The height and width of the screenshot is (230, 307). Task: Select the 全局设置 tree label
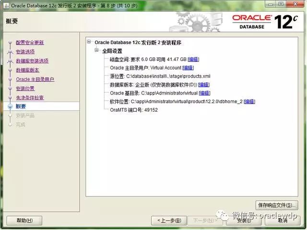[112, 51]
